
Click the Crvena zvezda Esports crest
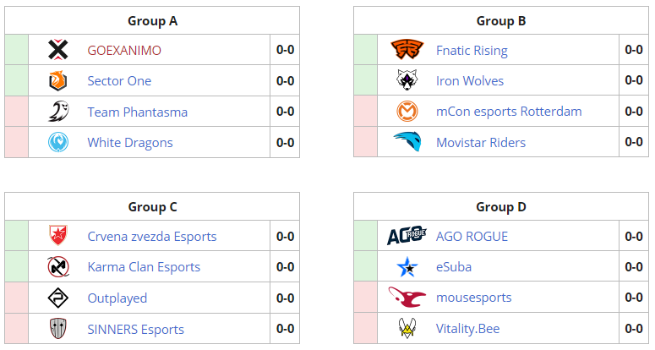coord(57,237)
